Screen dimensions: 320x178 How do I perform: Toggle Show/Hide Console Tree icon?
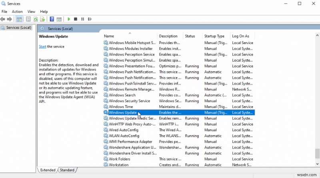19,19
